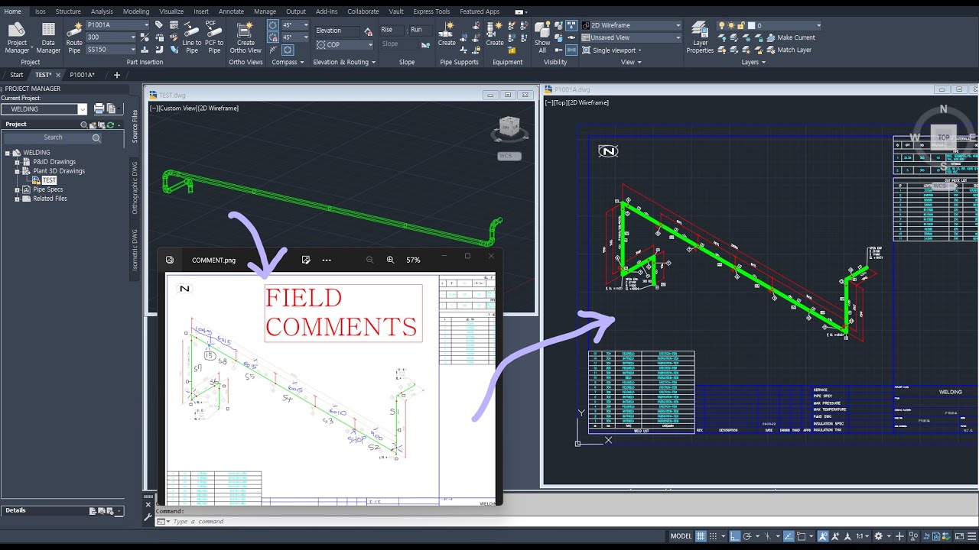Screen dimensions: 979x550
Task: Open pipe line number P1001A dropdown
Action: (117, 25)
